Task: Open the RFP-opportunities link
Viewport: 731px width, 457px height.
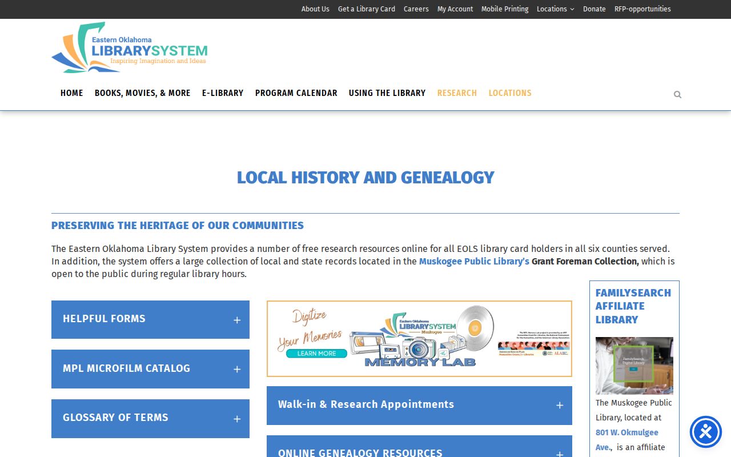Action: 642,9
